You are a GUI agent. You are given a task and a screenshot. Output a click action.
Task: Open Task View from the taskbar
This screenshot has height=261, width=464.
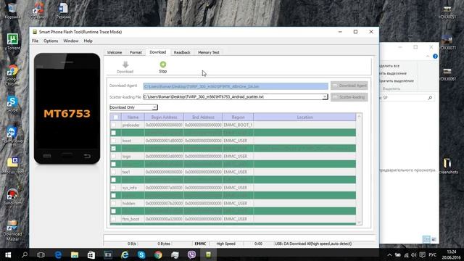[41, 254]
